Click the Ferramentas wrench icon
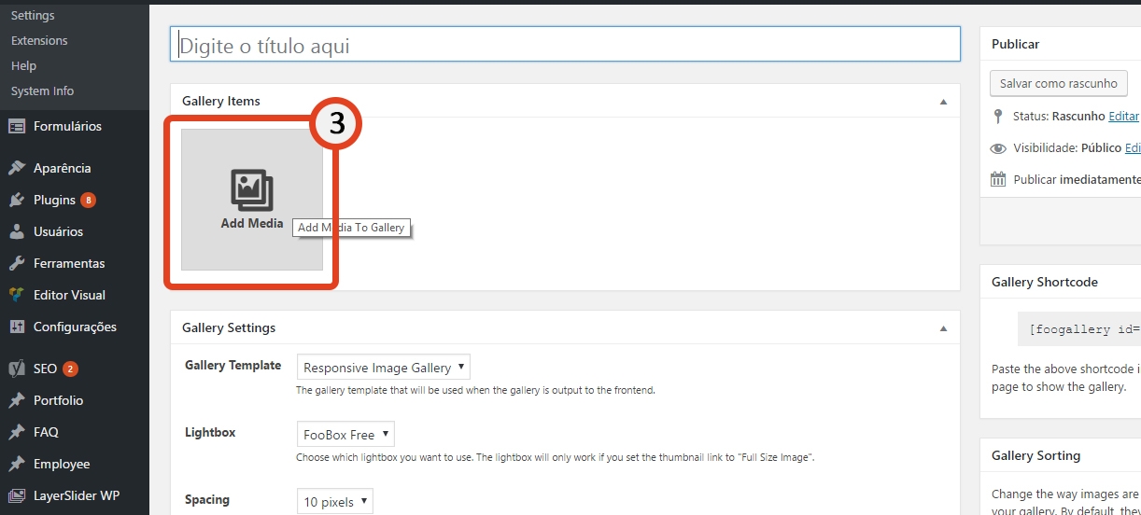 coord(17,263)
